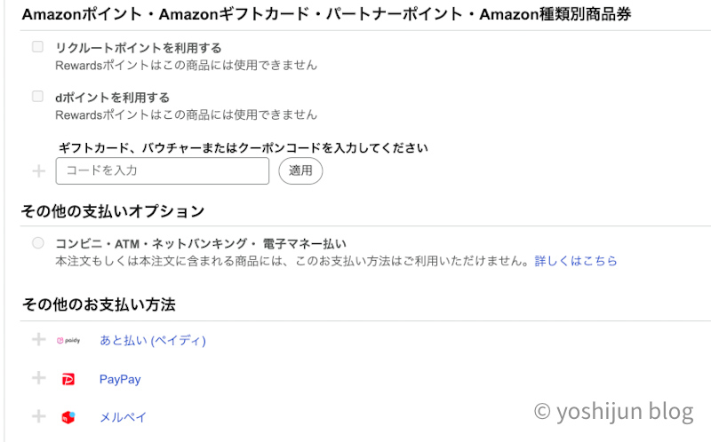The height and width of the screenshot is (442, 711).
Task: Expand メルペイ option with its plus icon
Action: 38,415
